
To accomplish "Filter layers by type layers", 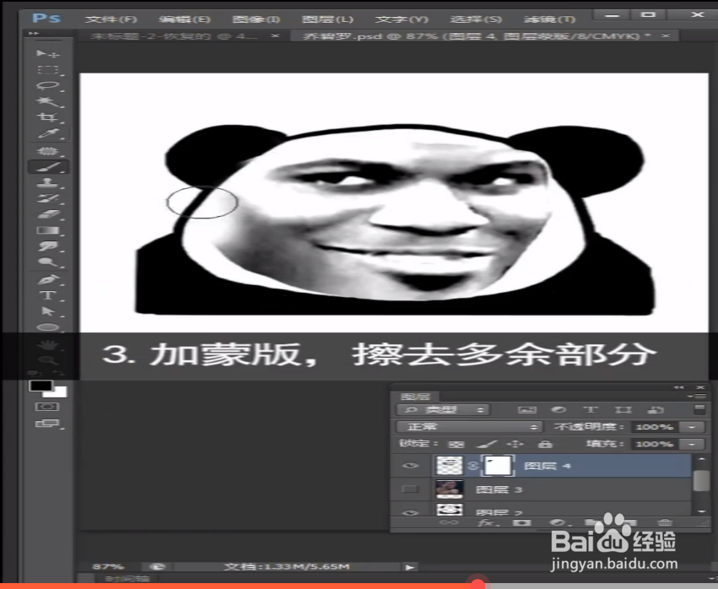I will pyautogui.click(x=591, y=409).
